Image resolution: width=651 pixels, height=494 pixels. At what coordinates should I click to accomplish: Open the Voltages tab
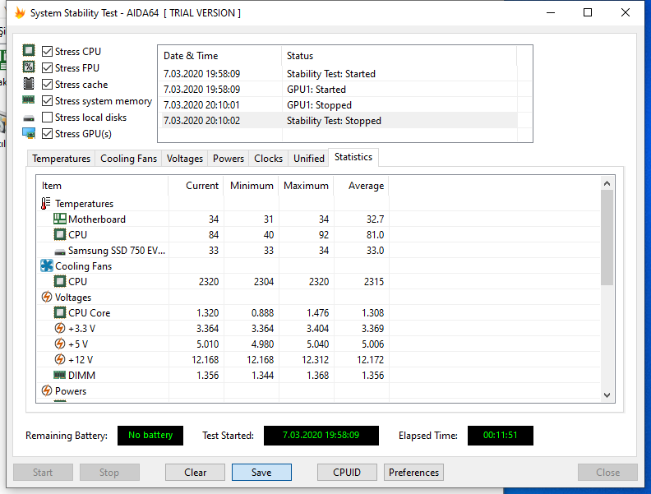click(x=185, y=159)
